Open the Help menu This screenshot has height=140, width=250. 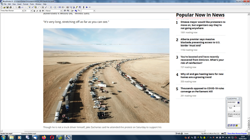[45, 4]
